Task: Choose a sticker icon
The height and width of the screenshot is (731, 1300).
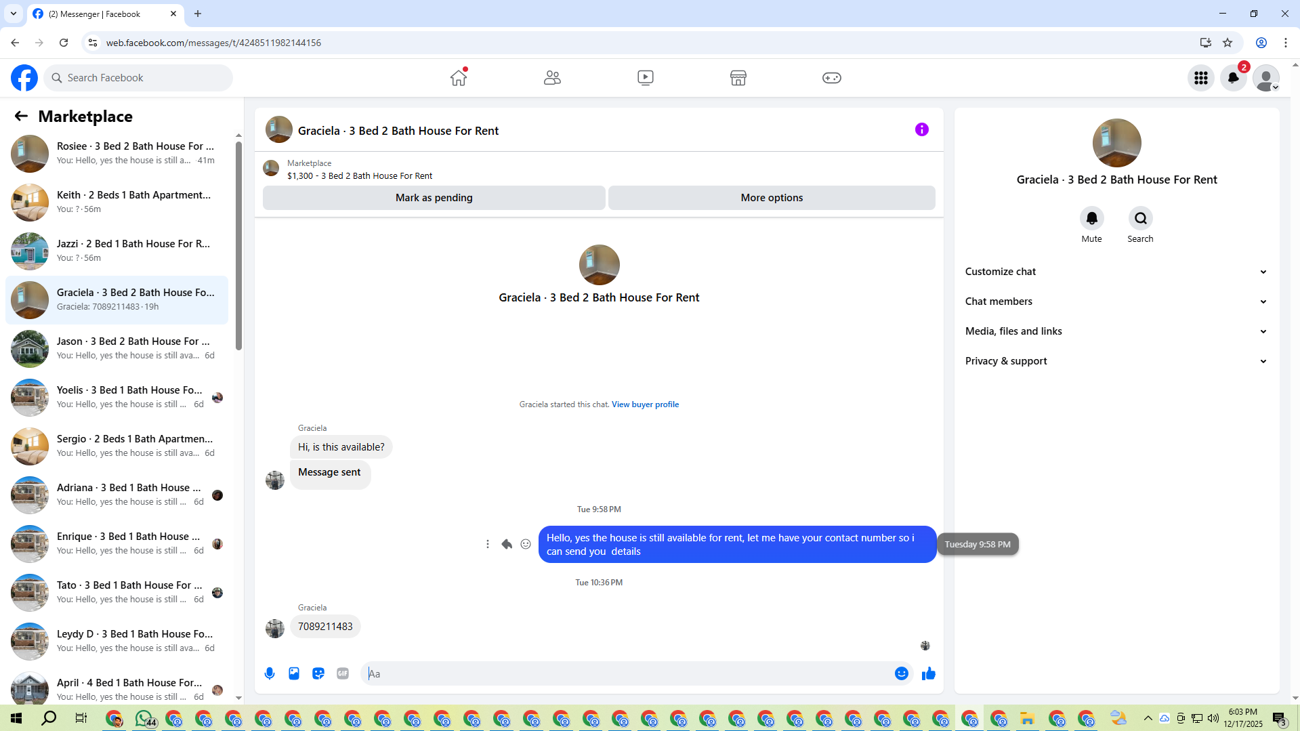Action: tap(318, 673)
